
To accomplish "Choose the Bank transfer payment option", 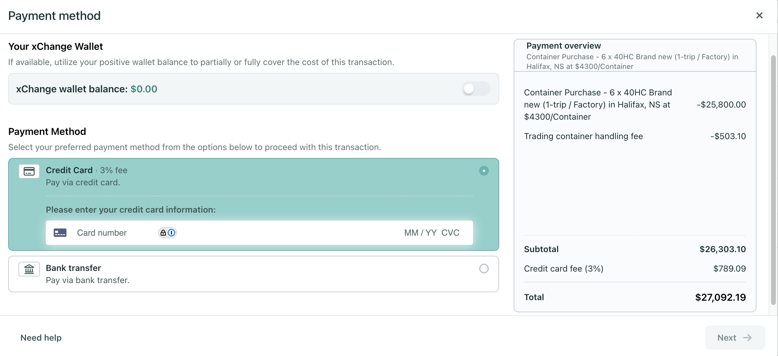I will click(254, 274).
